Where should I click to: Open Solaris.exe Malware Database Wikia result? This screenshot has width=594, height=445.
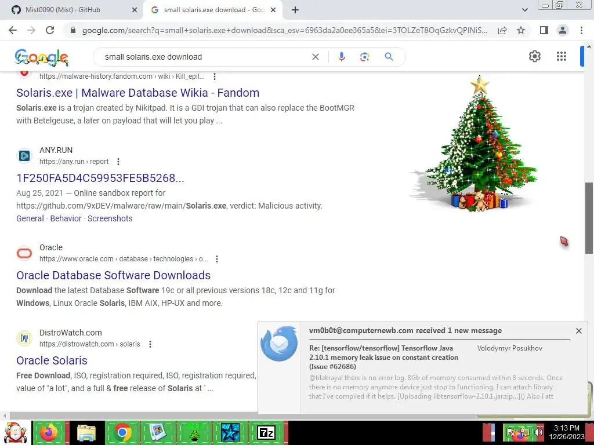point(138,93)
